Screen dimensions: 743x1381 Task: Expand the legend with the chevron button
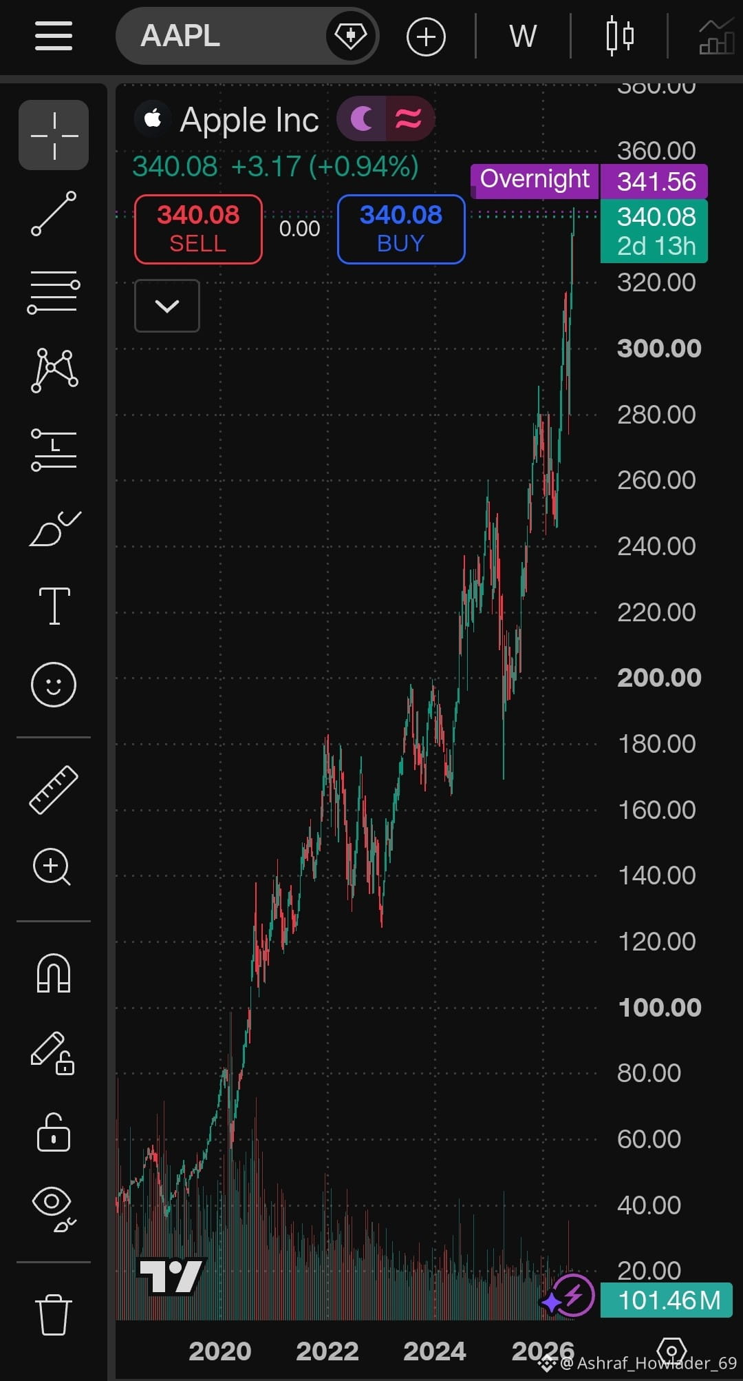(x=167, y=306)
